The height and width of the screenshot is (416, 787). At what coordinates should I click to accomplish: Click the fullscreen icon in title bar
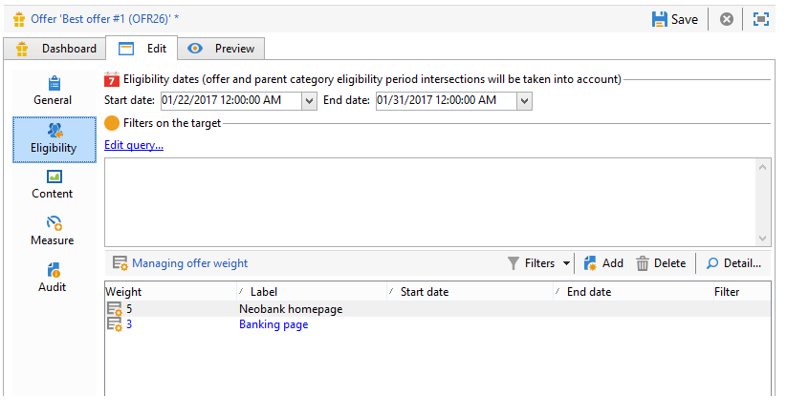pyautogui.click(x=761, y=19)
